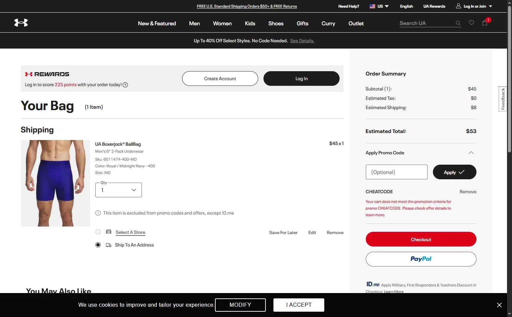Close the cookie banner
This screenshot has height=317, width=512.
click(499, 305)
